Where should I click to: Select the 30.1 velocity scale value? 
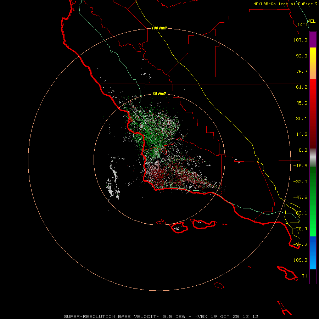[x=302, y=119]
